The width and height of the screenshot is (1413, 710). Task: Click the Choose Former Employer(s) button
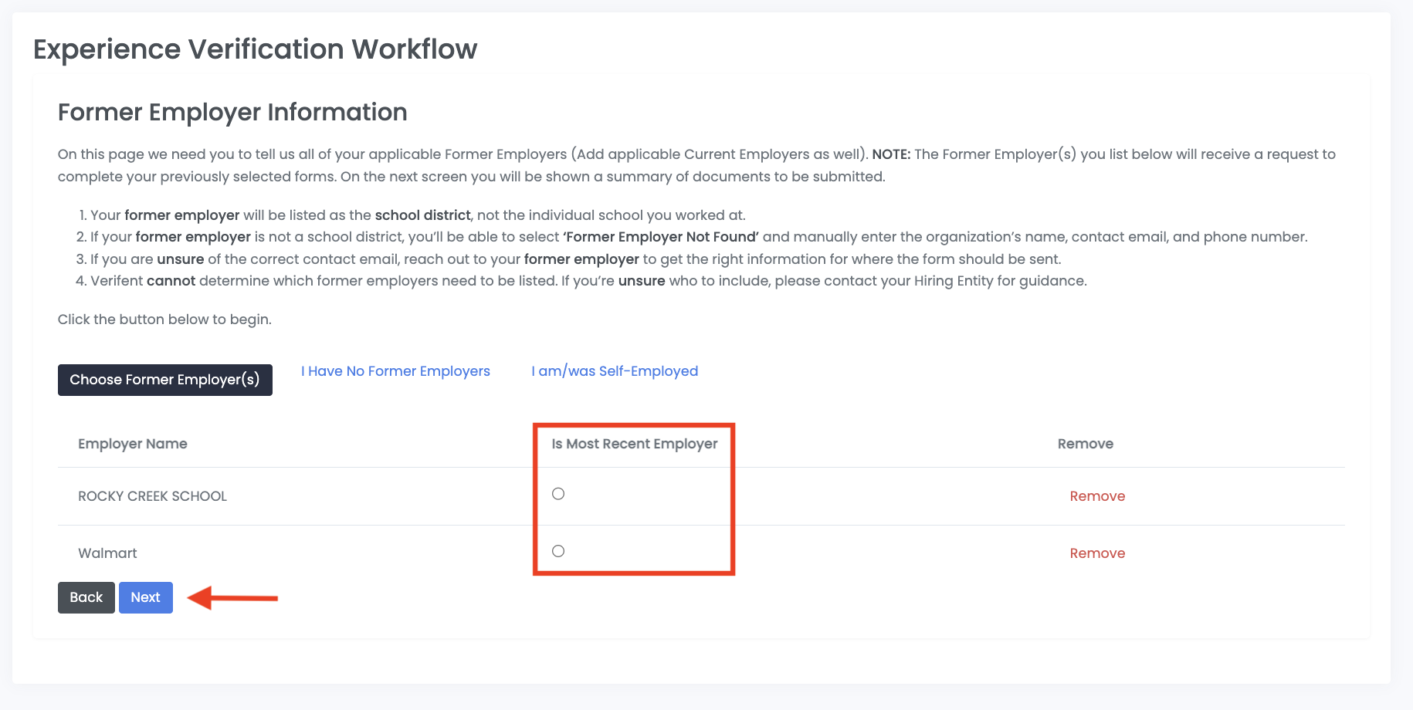point(164,380)
